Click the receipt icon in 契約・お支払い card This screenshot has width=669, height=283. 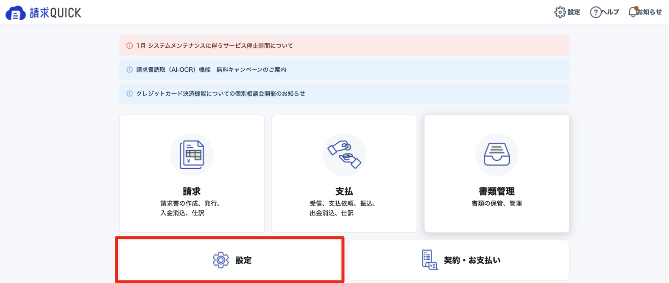click(x=430, y=260)
